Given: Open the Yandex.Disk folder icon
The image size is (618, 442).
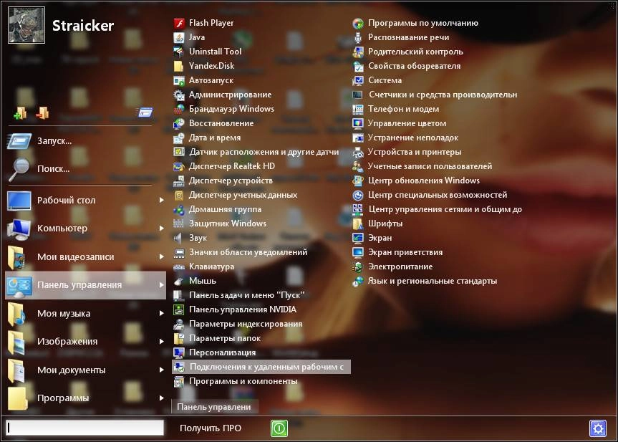Looking at the screenshot, I should coord(179,66).
